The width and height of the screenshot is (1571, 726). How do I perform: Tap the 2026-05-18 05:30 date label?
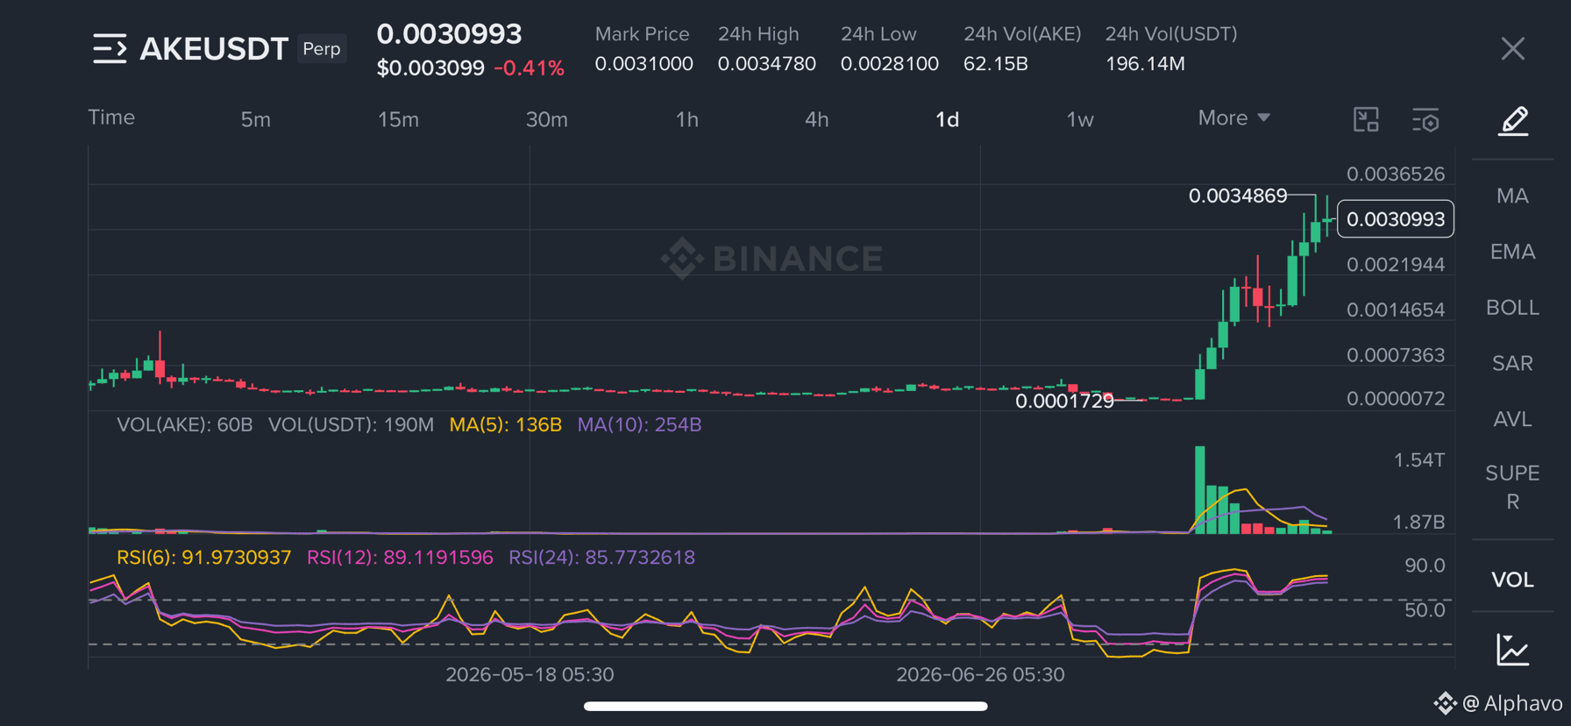pyautogui.click(x=530, y=674)
